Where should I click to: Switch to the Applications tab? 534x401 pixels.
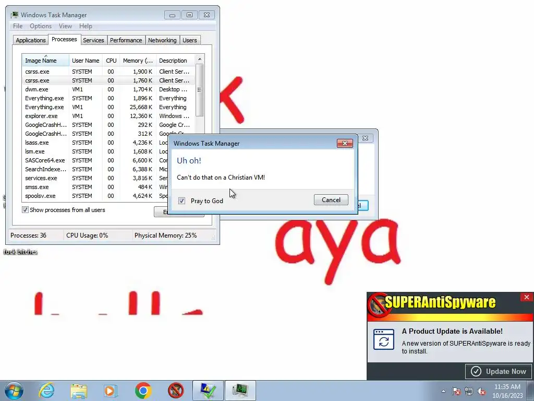[x=31, y=40]
